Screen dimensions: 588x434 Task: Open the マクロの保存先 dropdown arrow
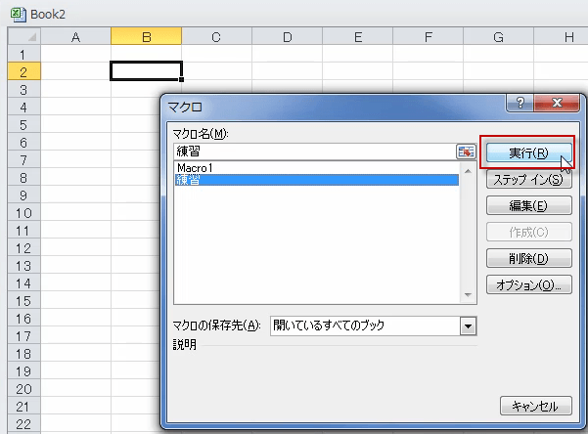(x=468, y=326)
